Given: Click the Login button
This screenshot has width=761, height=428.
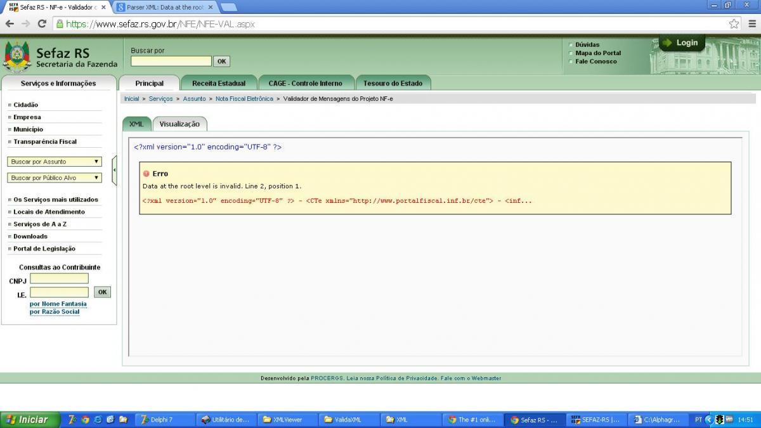Looking at the screenshot, I should pyautogui.click(x=682, y=43).
